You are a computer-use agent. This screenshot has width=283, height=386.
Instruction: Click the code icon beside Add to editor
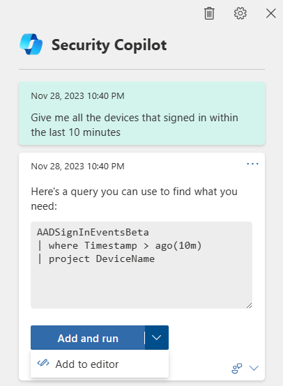43,363
